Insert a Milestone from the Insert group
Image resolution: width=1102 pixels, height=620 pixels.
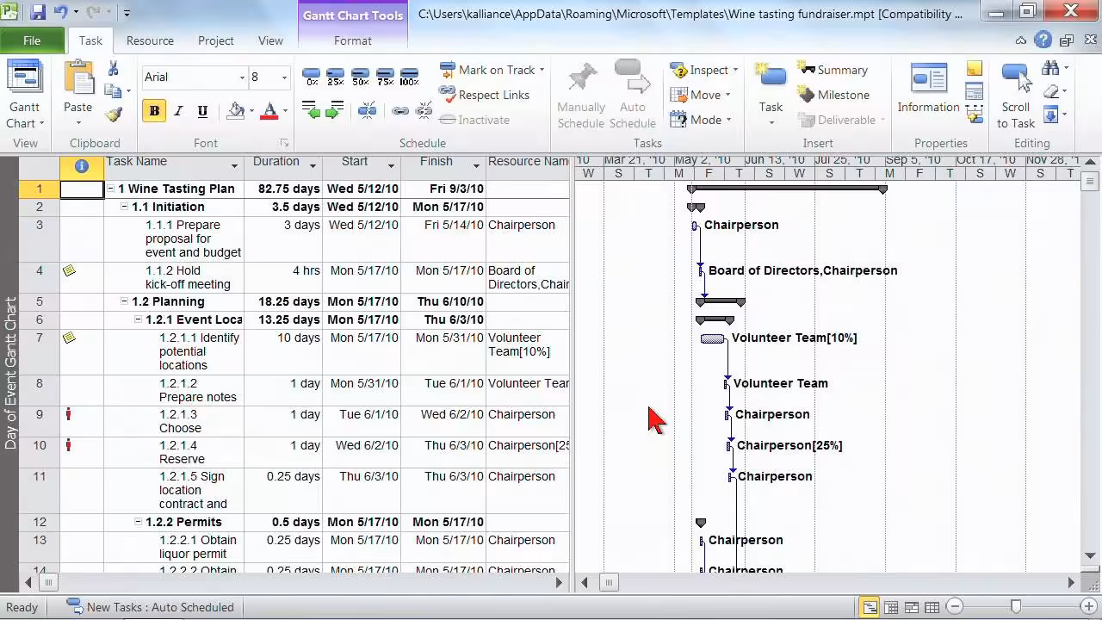(835, 94)
